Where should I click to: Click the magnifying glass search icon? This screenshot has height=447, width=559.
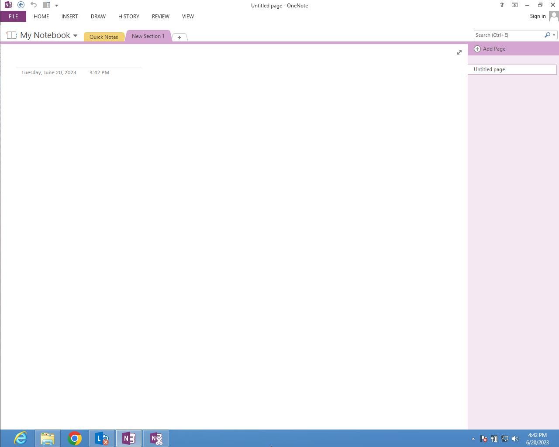tap(547, 35)
